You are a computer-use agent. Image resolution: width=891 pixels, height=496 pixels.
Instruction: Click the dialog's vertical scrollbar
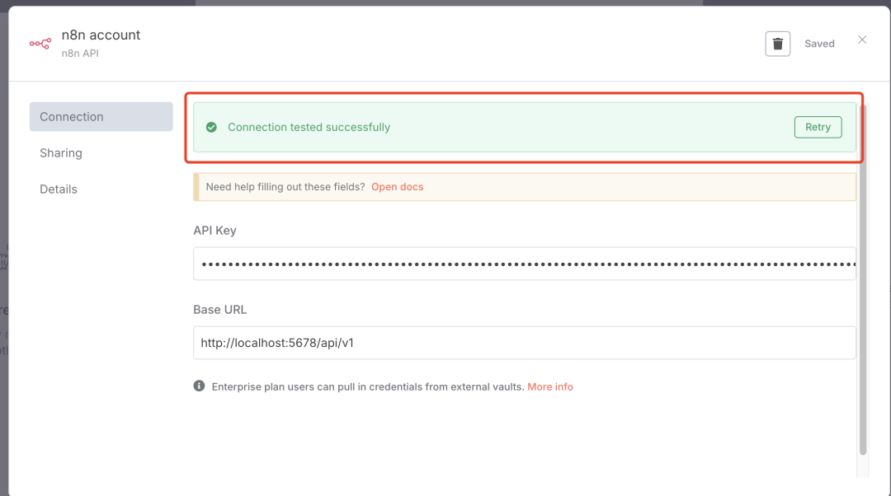point(863,280)
